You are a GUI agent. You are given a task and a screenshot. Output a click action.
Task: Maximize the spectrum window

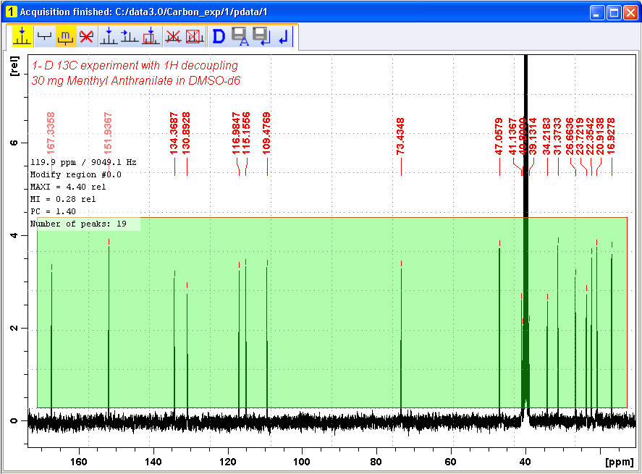point(614,13)
